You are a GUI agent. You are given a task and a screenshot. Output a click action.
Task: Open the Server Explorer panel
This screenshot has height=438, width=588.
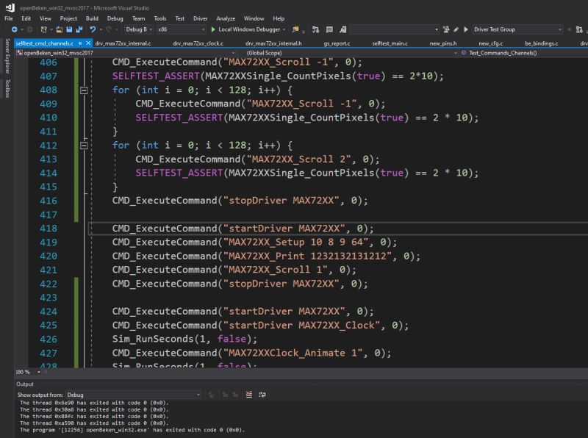click(x=4, y=62)
